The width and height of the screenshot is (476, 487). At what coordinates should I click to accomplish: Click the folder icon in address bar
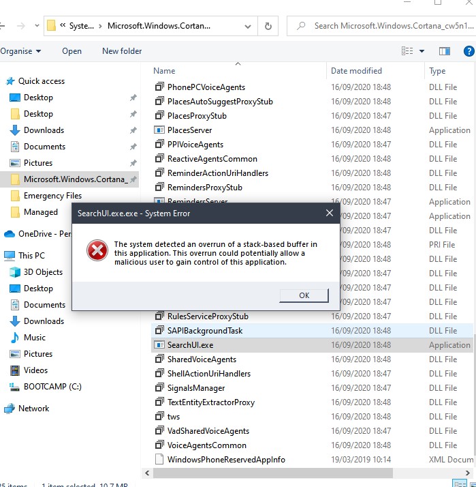(51, 25)
